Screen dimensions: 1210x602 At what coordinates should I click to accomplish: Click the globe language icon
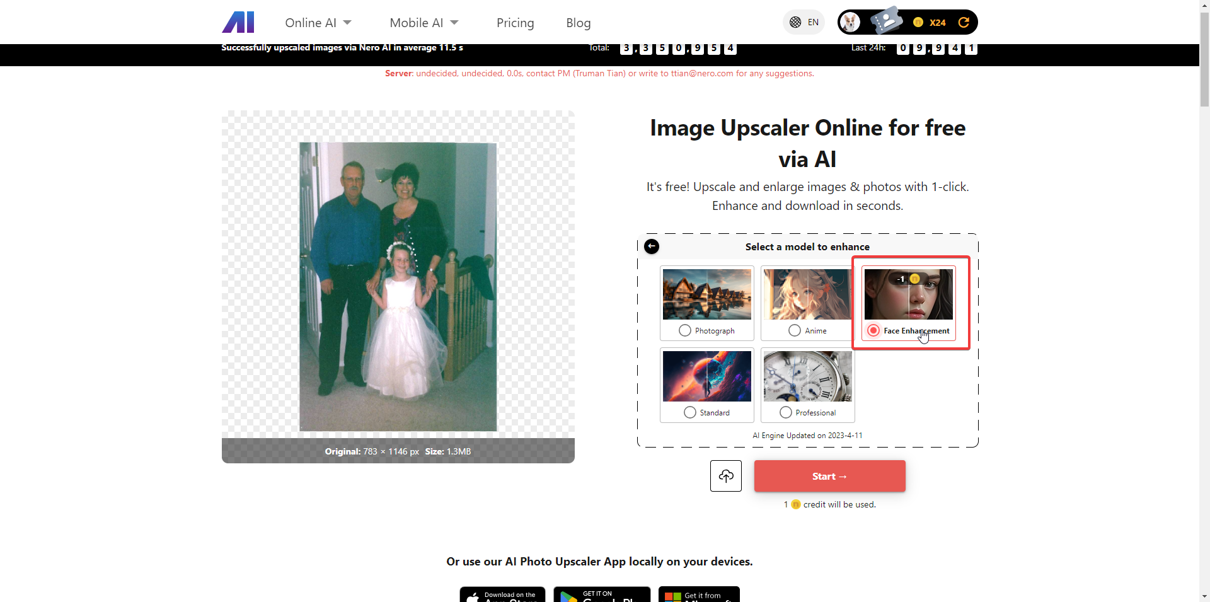tap(795, 23)
